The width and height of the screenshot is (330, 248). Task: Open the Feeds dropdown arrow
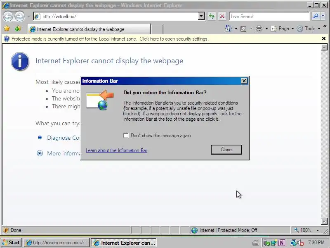pyautogui.click(x=251, y=29)
